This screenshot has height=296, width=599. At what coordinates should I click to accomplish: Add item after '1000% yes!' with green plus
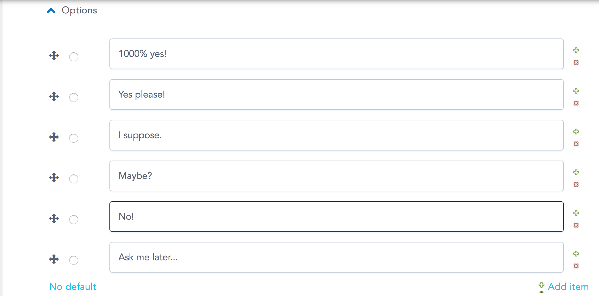tap(576, 50)
